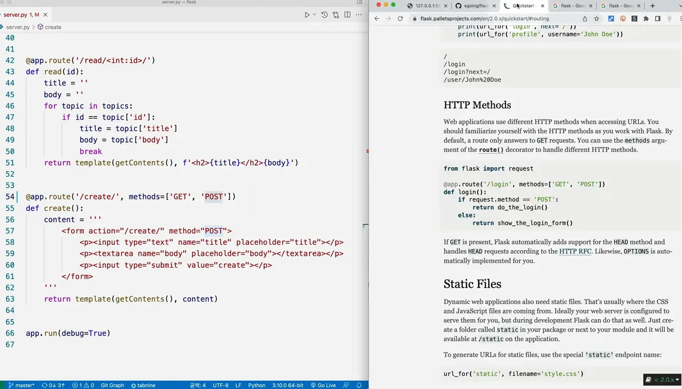Select the server.py editor tab
This screenshot has width=682, height=389.
tap(25, 15)
